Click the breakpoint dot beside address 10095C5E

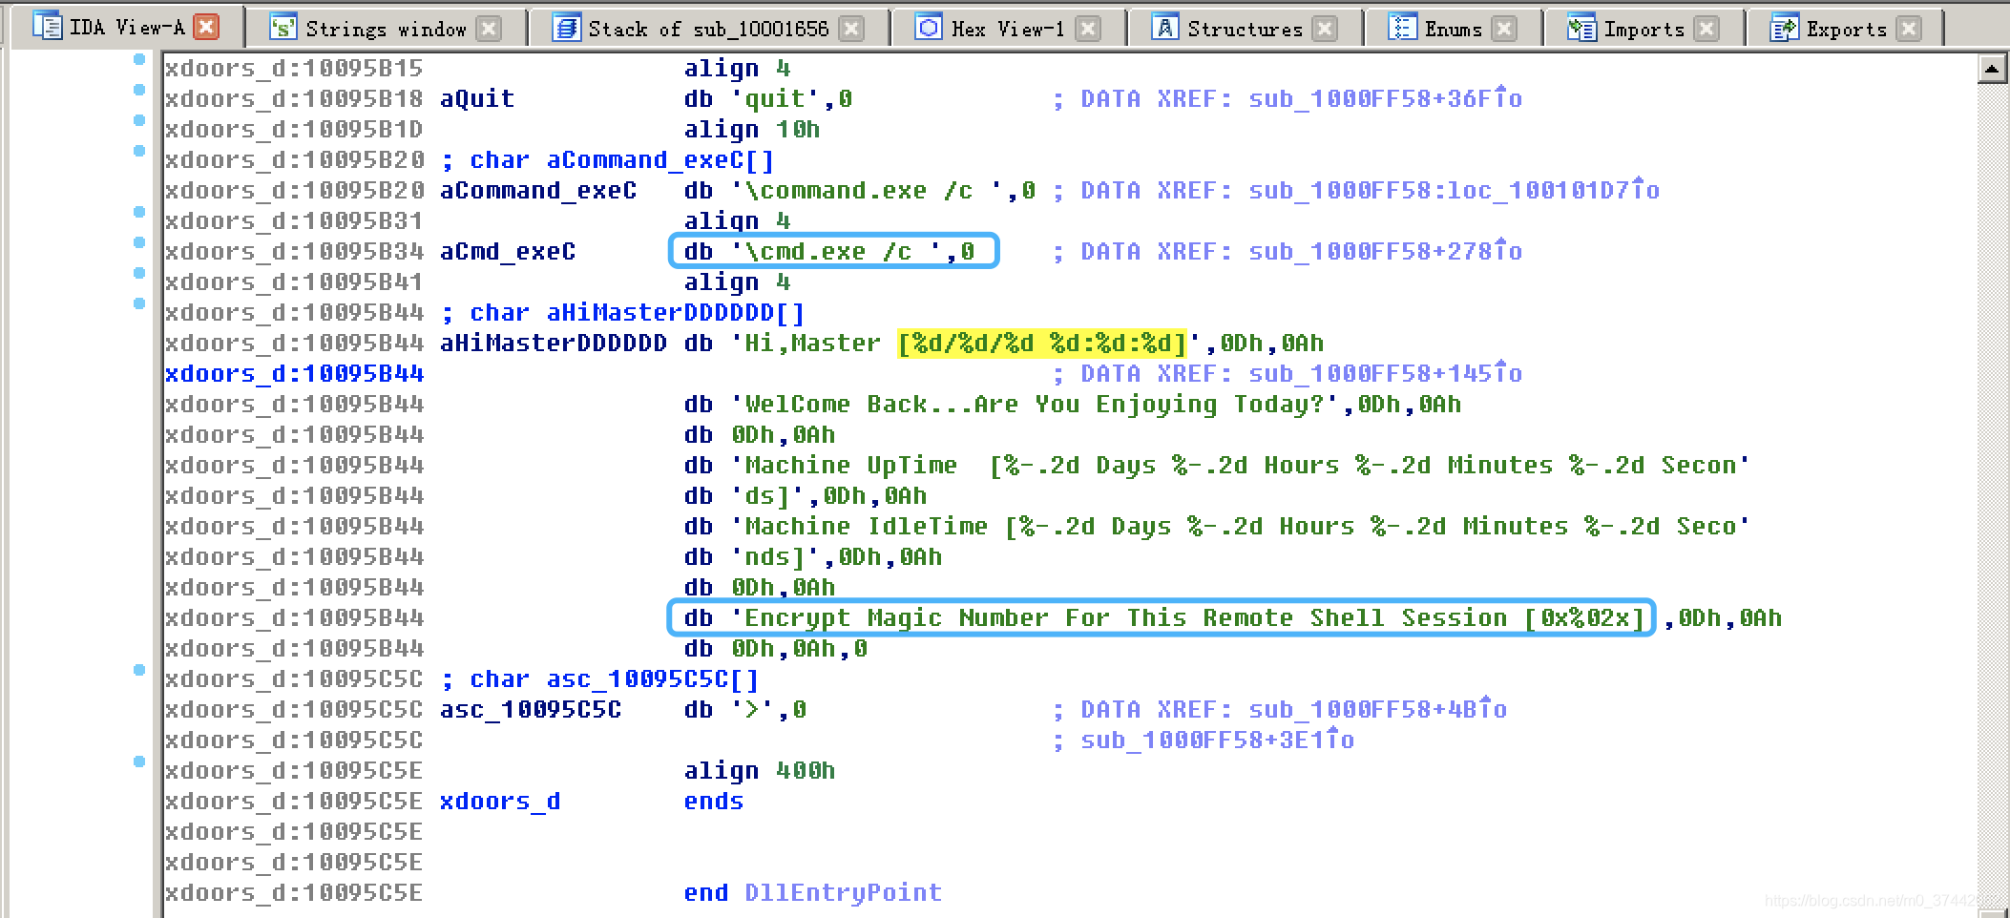point(139,762)
